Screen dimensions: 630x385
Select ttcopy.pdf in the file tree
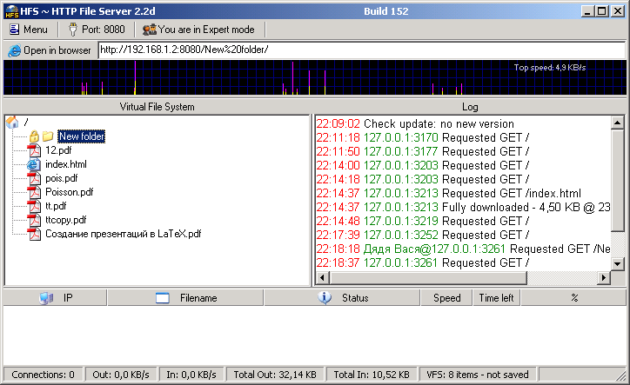[x=66, y=220]
